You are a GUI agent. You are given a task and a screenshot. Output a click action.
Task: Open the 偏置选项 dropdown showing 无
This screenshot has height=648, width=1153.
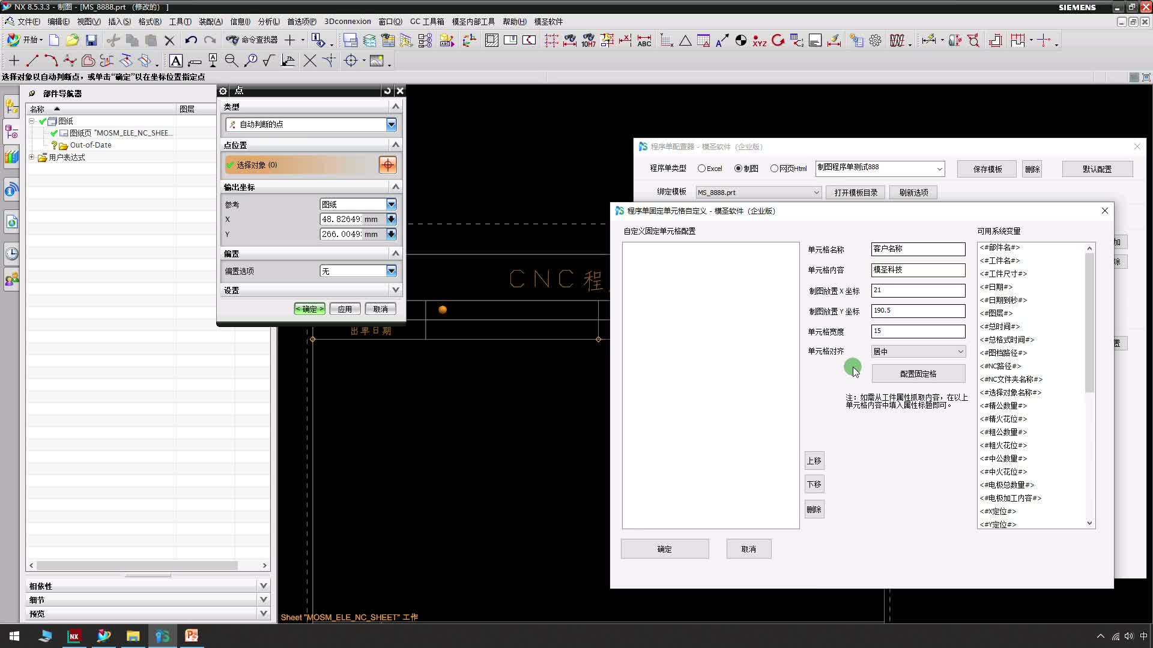click(x=392, y=271)
